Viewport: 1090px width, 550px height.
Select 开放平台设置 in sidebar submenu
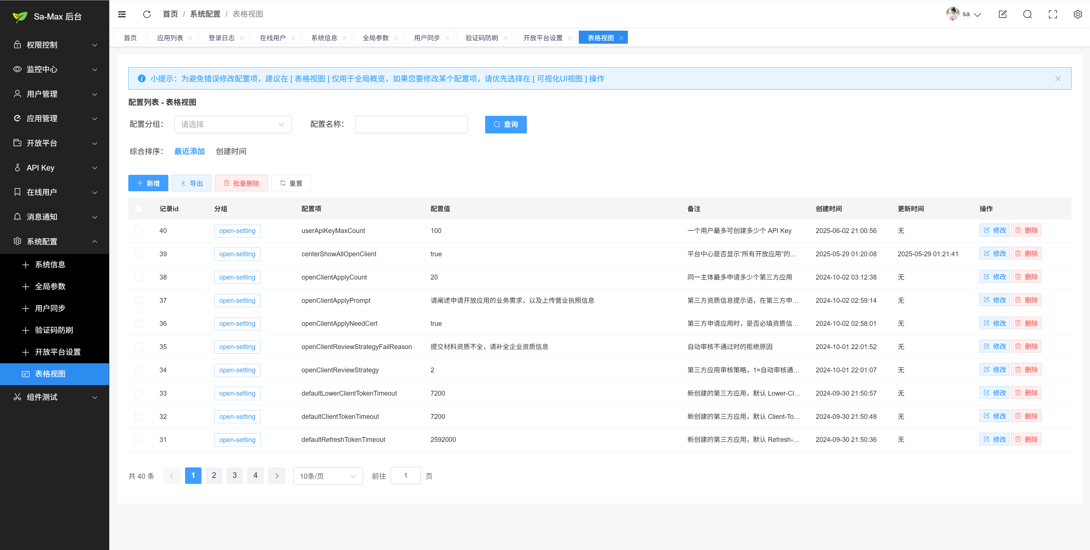[54, 352]
